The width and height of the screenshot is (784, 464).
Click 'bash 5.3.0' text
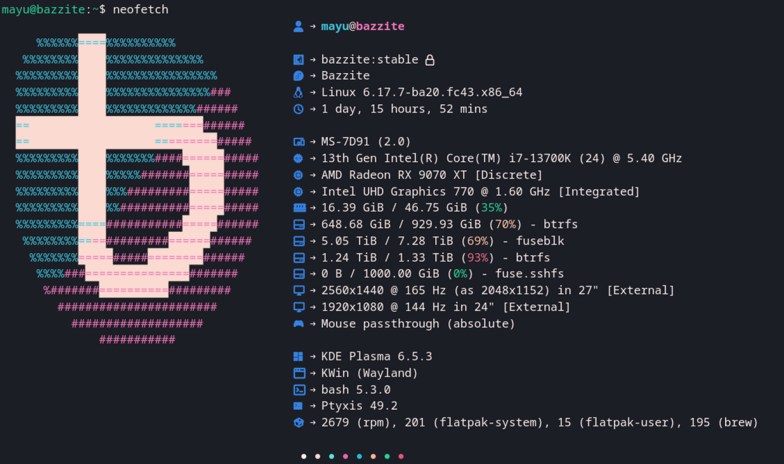coord(356,390)
